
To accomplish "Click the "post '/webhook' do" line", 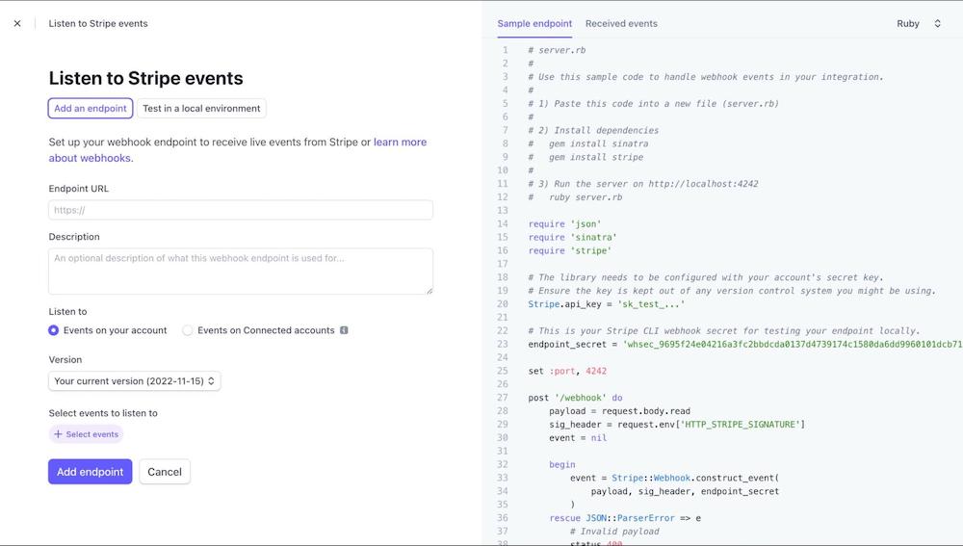I will (576, 398).
